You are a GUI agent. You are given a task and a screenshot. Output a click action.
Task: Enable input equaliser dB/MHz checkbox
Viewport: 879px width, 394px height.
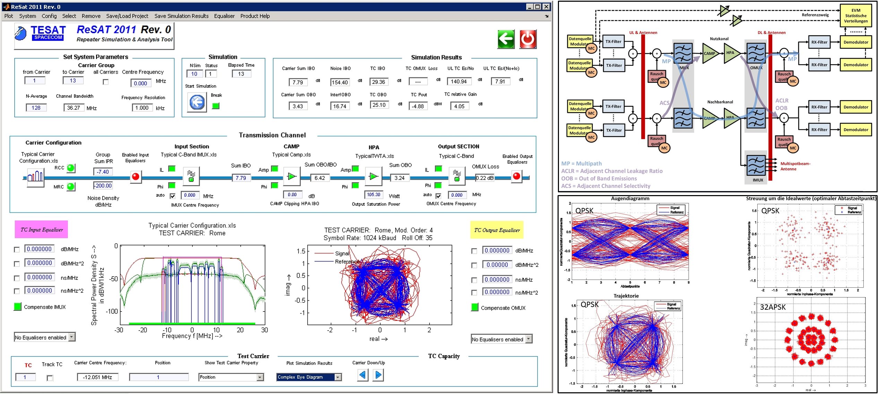click(x=17, y=249)
